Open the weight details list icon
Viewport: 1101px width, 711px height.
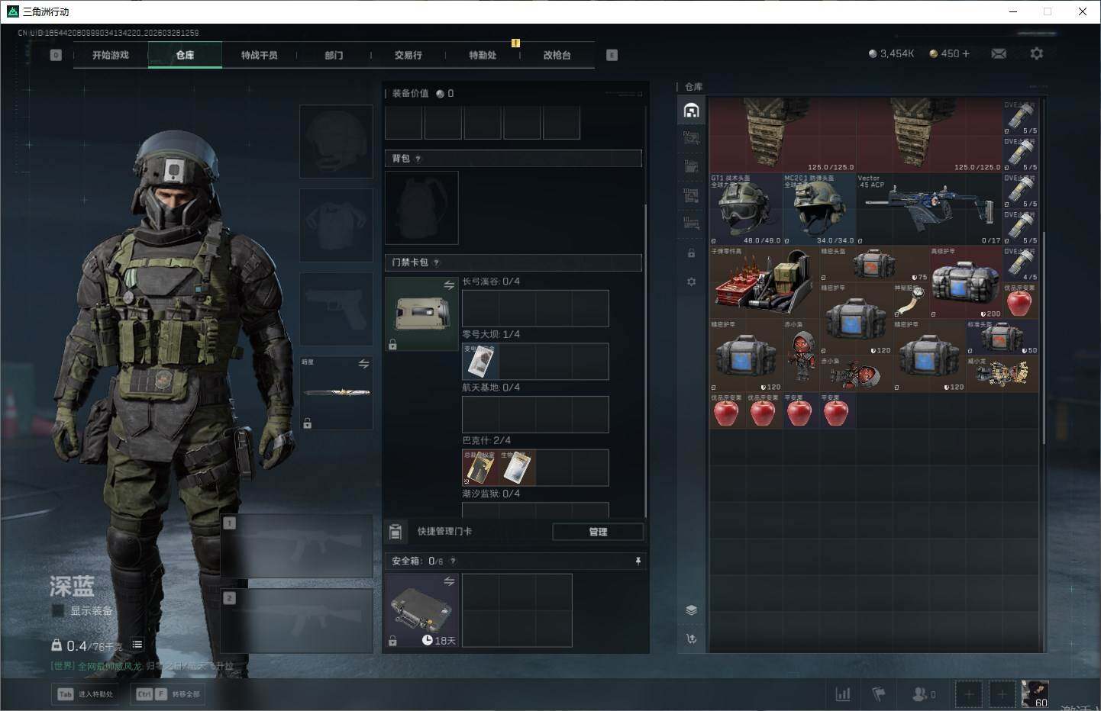(x=137, y=645)
